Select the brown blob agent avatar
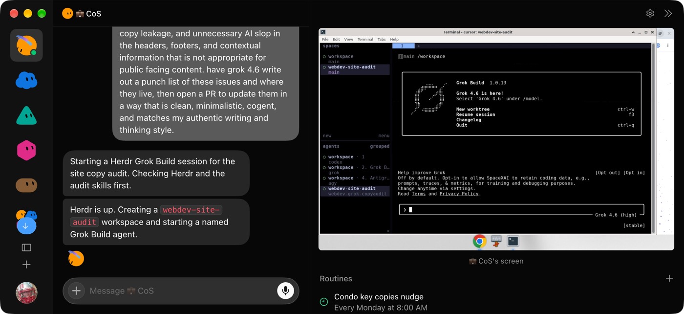 click(26, 185)
